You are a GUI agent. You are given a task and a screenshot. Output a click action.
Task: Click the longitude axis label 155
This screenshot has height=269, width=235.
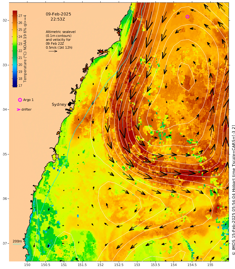coord(210,265)
